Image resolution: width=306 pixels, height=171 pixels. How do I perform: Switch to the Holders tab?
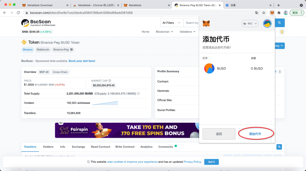(48, 147)
